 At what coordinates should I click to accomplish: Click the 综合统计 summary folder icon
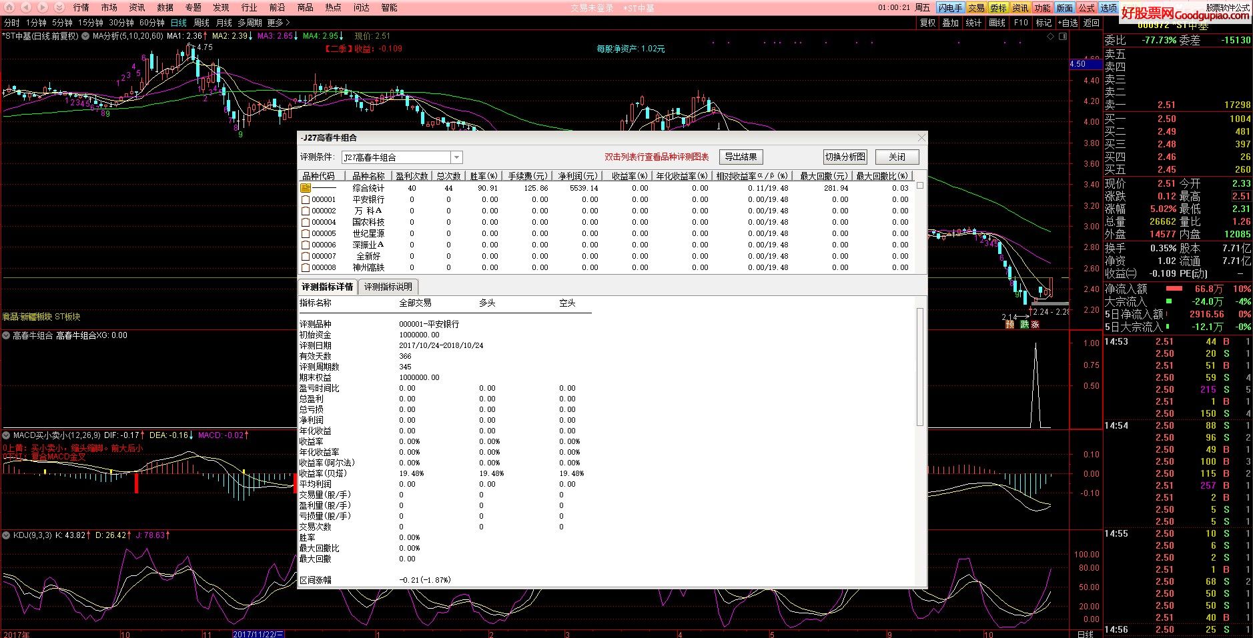pos(306,188)
